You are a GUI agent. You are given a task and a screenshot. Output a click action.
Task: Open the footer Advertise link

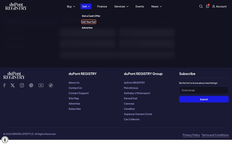(74, 104)
